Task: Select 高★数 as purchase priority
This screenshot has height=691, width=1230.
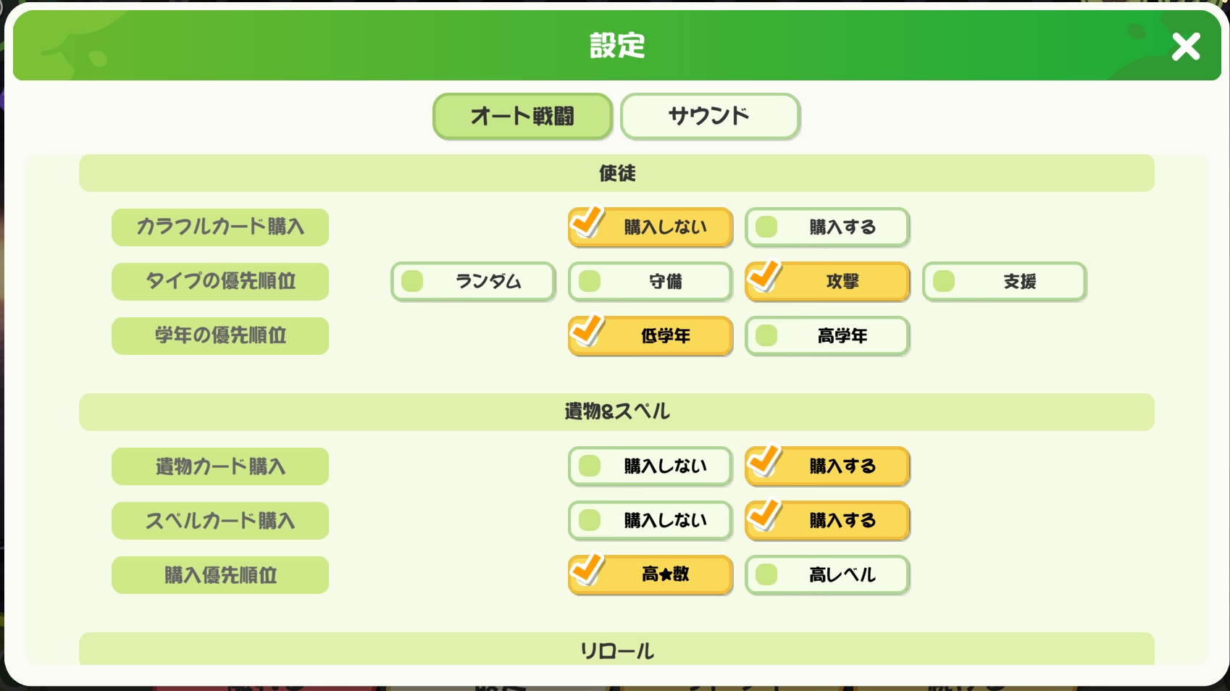Action: [650, 575]
